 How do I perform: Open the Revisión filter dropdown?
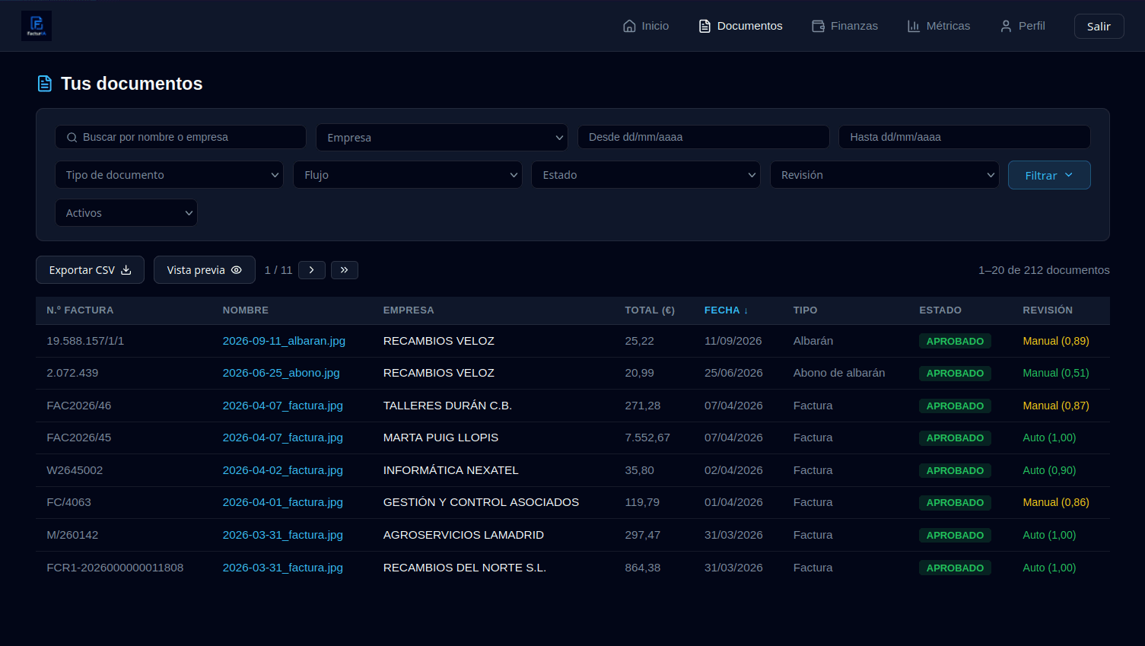point(885,175)
